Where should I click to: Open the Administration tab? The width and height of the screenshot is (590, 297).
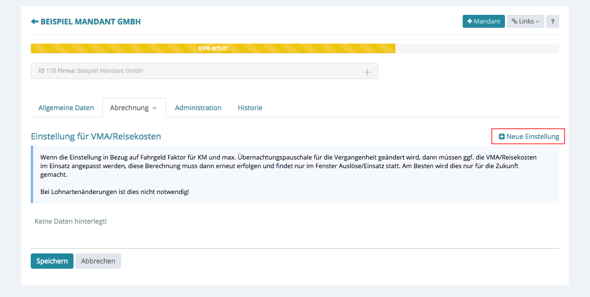198,108
